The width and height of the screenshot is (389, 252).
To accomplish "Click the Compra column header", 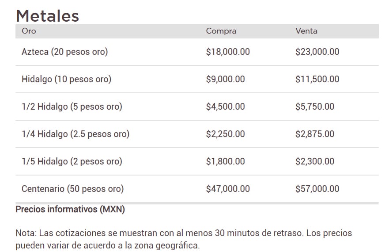I will tap(221, 31).
